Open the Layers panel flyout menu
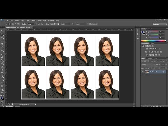 (167, 58)
